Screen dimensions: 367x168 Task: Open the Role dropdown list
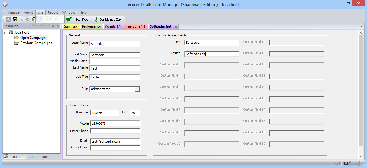point(137,89)
